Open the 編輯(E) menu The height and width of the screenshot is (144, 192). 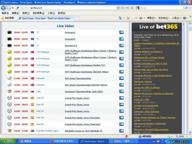(x=16, y=13)
